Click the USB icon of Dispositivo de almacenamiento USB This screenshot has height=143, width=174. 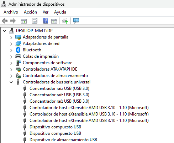tap(25, 140)
